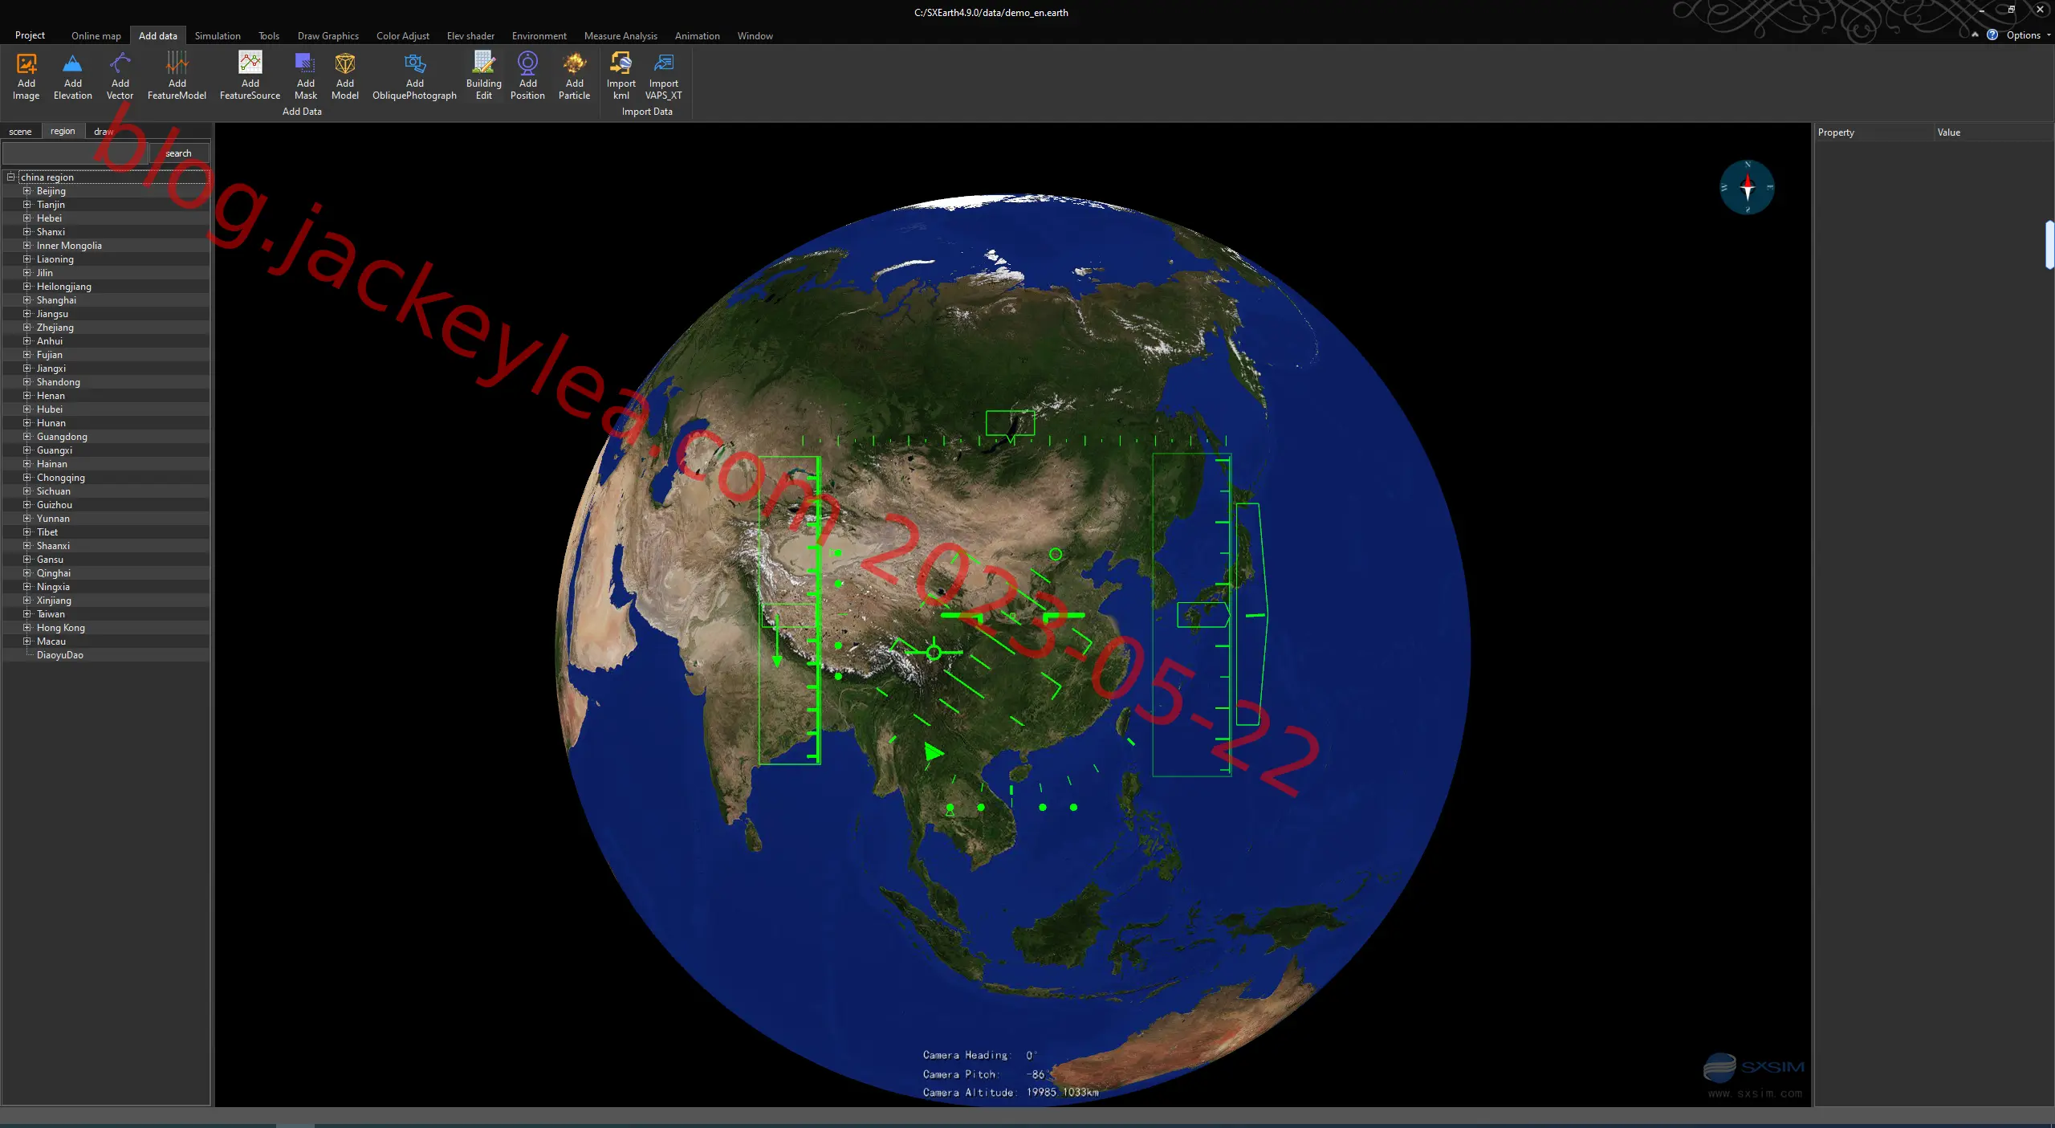The width and height of the screenshot is (2055, 1128).
Task: Open the Environment tab
Action: [x=539, y=36]
